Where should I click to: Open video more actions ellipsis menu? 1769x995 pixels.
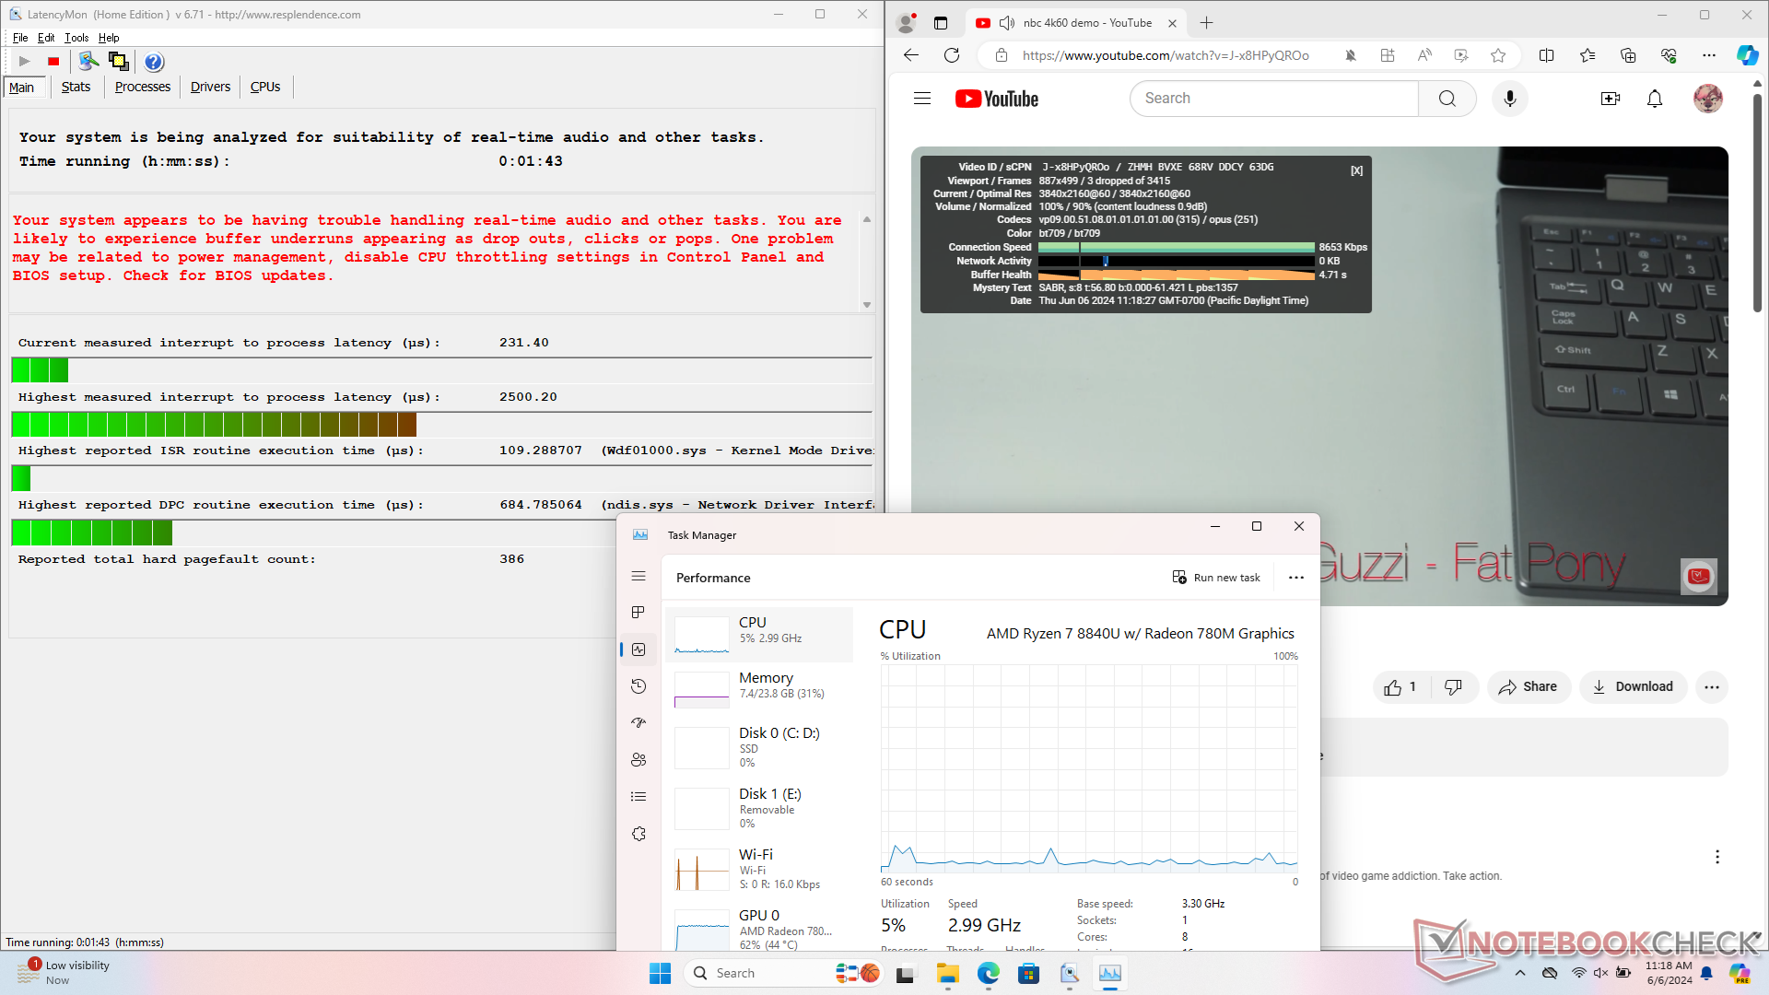tap(1712, 687)
